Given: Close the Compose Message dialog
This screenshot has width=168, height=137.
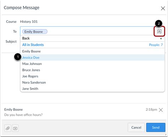Looking at the screenshot, I should tap(163, 9).
